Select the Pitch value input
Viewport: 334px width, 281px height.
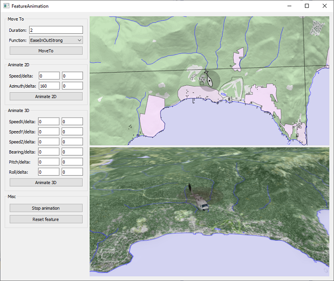pos(49,162)
